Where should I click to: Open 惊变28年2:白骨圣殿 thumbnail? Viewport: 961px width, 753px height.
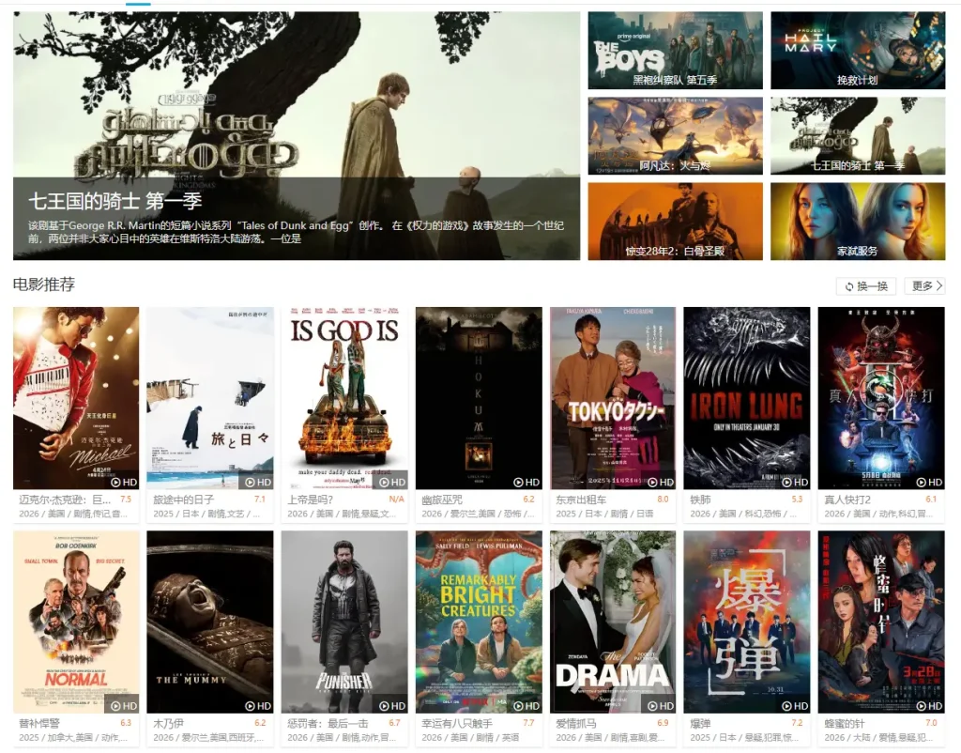[676, 221]
